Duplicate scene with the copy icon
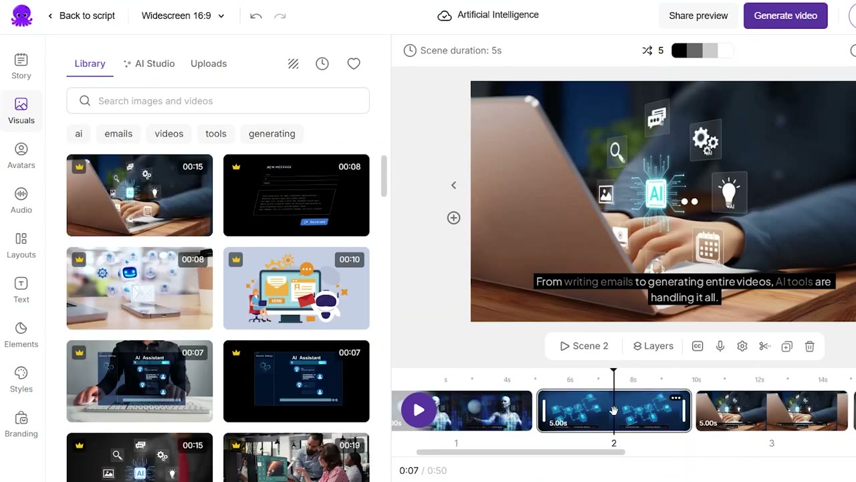This screenshot has height=482, width=856. (787, 346)
